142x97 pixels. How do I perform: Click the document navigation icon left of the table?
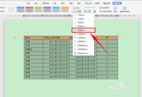15,38
